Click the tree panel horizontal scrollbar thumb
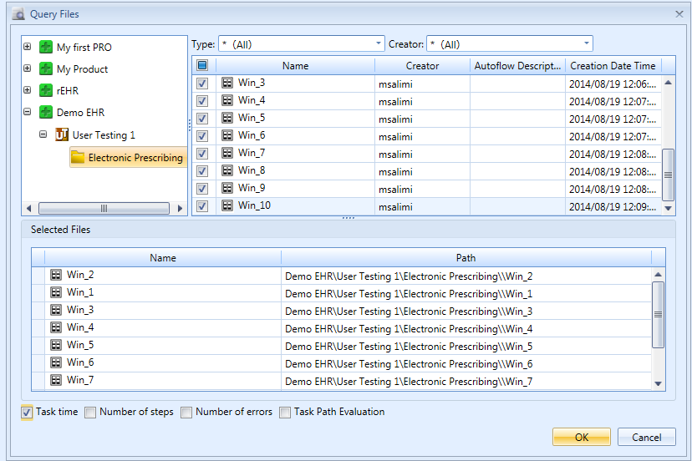The width and height of the screenshot is (692, 461). click(x=104, y=208)
